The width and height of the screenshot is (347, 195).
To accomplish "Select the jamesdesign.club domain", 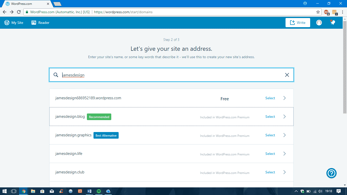I will pyautogui.click(x=270, y=172).
